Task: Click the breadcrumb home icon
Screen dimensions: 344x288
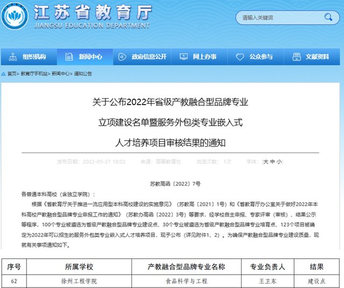Action: pyautogui.click(x=4, y=73)
